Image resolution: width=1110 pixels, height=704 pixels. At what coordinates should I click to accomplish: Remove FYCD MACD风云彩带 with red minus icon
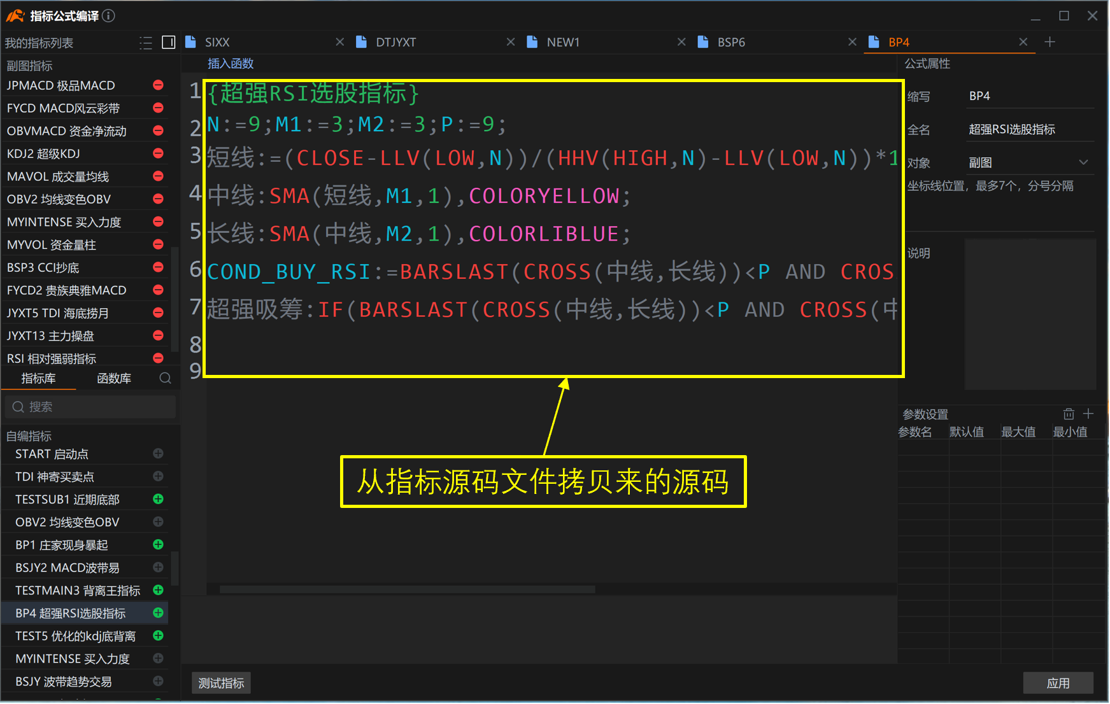click(158, 108)
